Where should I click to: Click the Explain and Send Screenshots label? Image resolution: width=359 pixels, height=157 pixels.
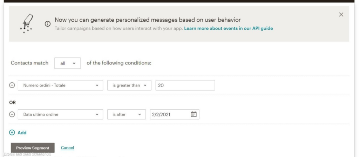tap(27, 154)
